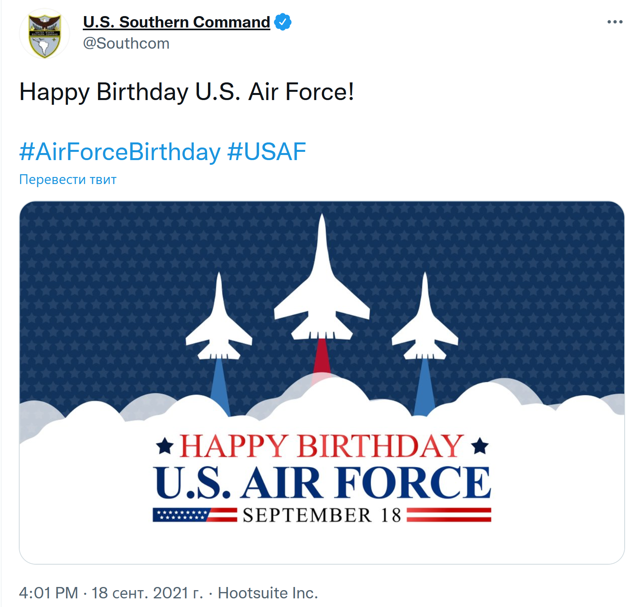Open the U.S. Southern Command name link

pos(177,22)
